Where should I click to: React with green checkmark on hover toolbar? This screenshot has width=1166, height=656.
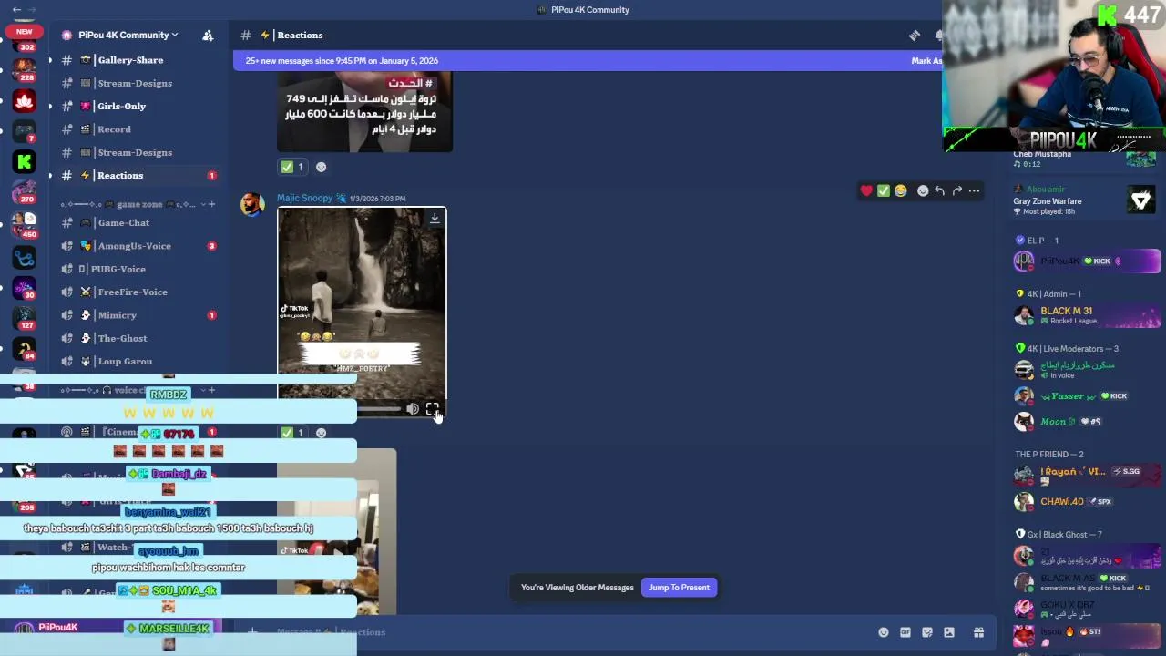(x=884, y=190)
